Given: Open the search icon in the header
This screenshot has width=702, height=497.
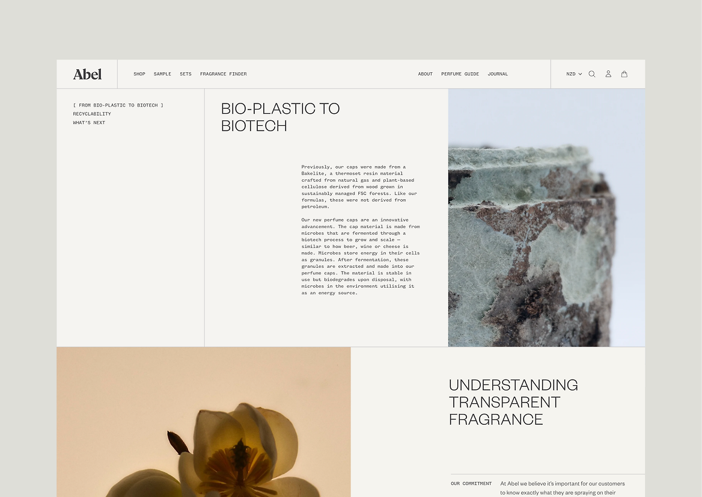Looking at the screenshot, I should (591, 74).
